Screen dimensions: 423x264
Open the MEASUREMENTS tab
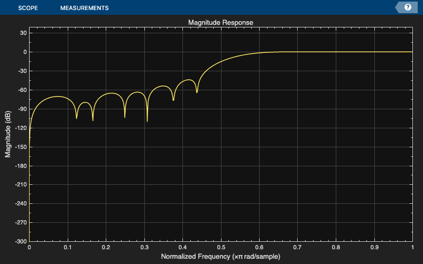pos(85,8)
